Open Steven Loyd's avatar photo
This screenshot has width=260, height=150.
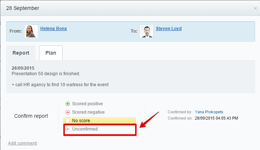coord(146,32)
